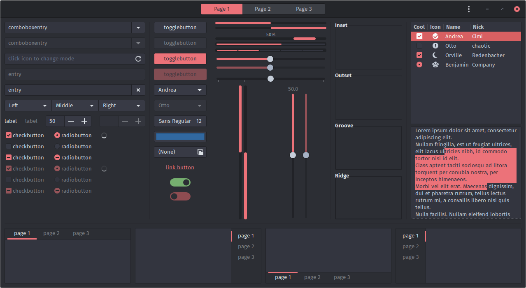The image size is (526, 288).
Task: Click the spinner beside first radiobutton
Action: coord(104,136)
